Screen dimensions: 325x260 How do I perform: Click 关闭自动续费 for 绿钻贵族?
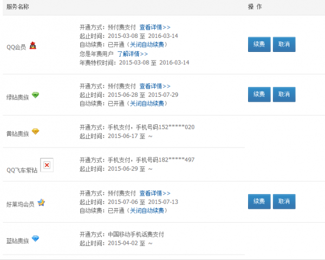[147, 103]
